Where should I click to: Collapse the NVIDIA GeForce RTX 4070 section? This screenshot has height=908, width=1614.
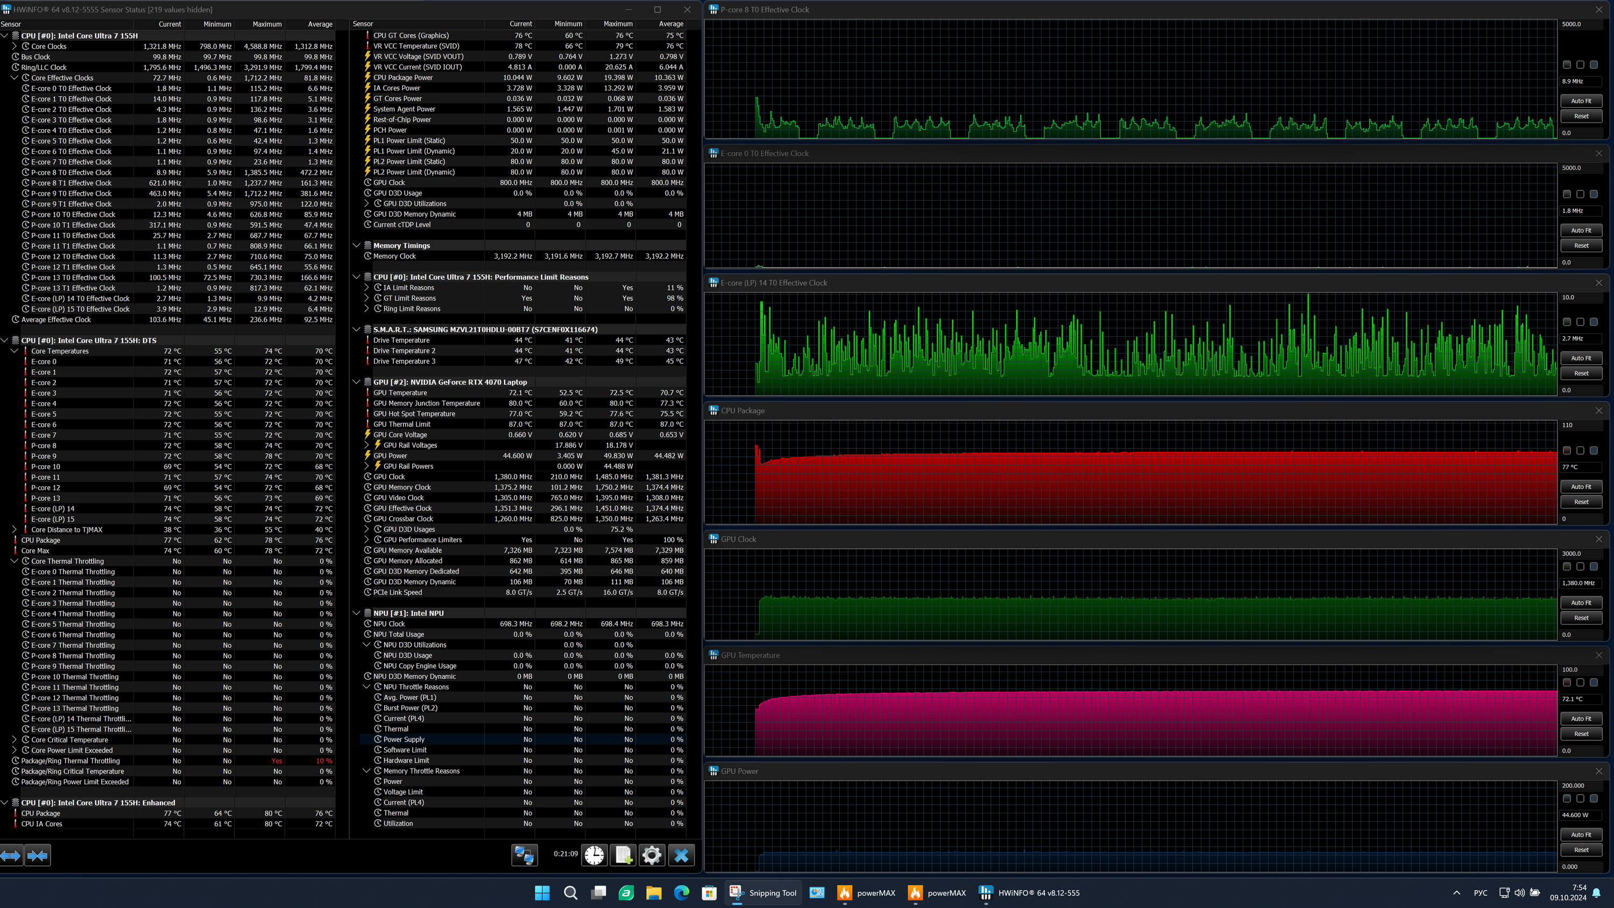point(357,381)
